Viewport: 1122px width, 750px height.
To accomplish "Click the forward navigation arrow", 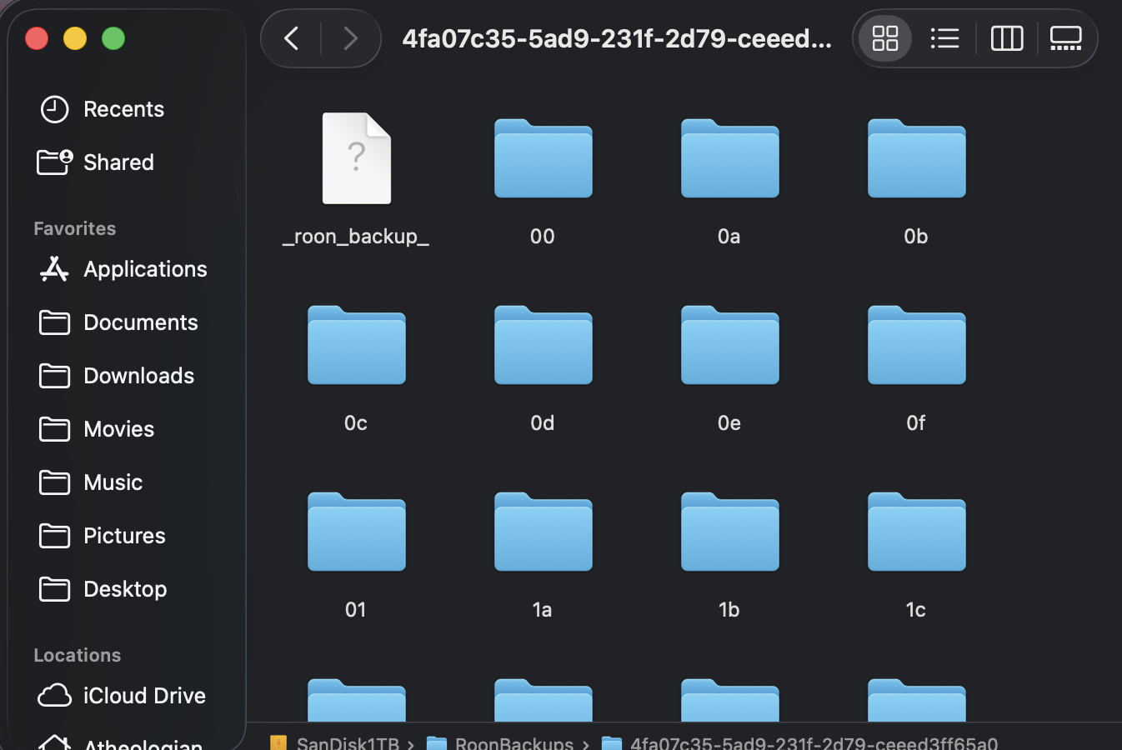I will pyautogui.click(x=350, y=38).
